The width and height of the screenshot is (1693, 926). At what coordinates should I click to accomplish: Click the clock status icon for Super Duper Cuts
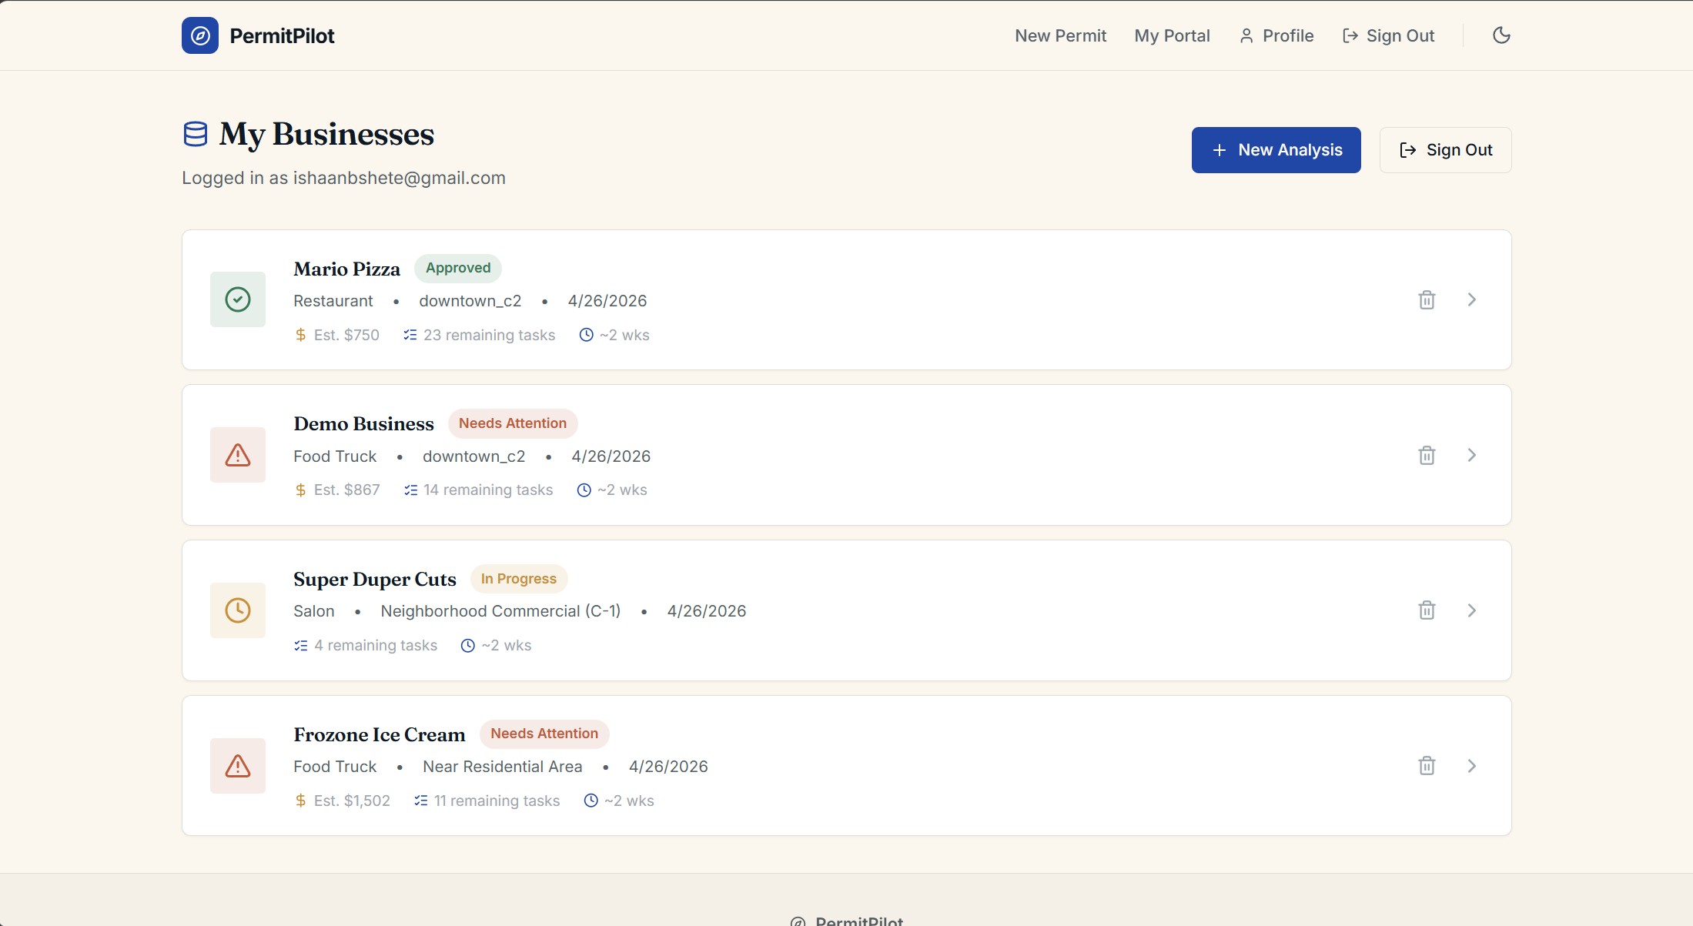coord(237,610)
